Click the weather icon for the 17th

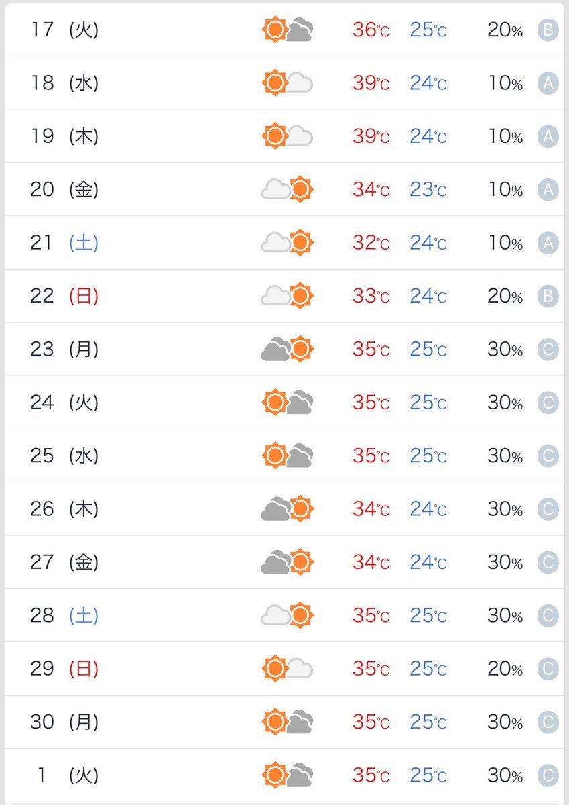coord(287,30)
